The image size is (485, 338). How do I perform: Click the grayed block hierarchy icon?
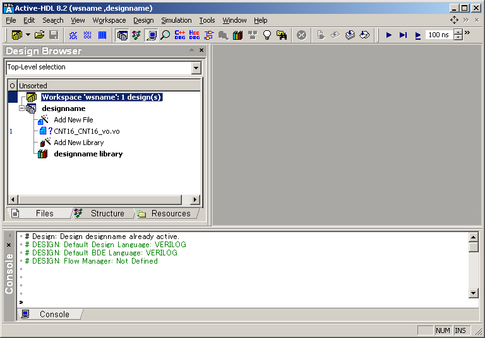click(x=253, y=35)
